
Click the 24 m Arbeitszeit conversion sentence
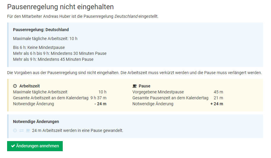coord(78,130)
